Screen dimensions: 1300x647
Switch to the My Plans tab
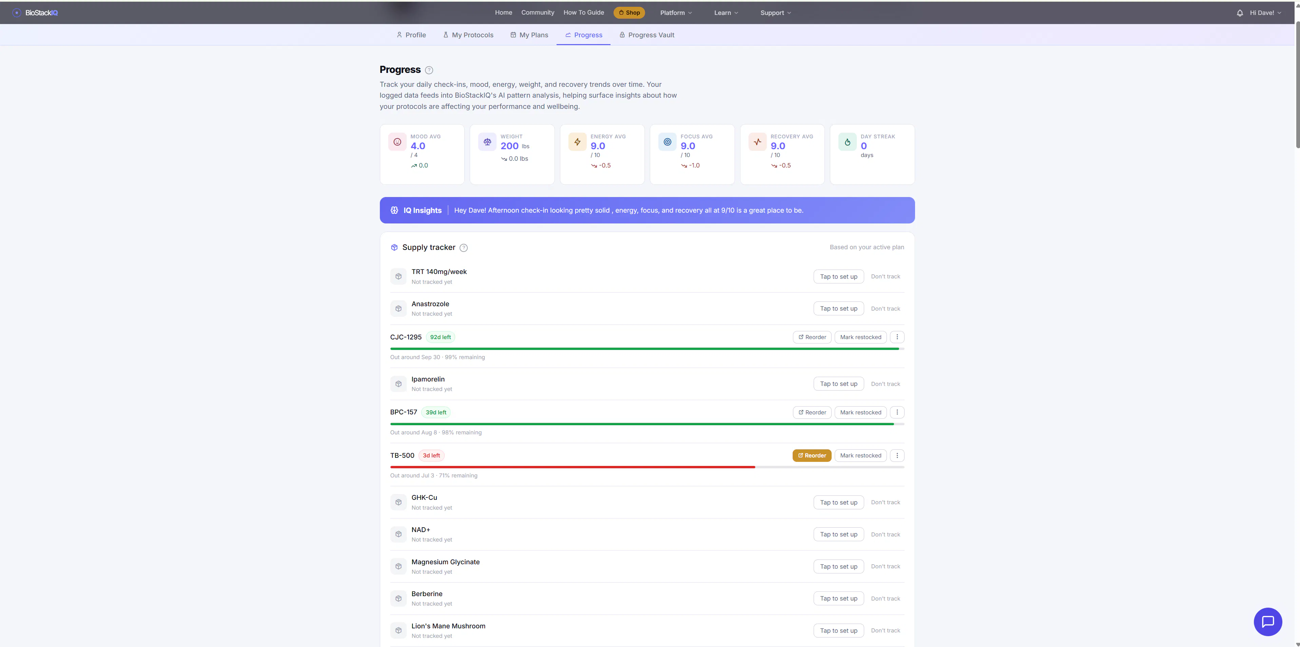(529, 35)
